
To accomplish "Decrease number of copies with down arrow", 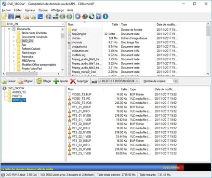I will point(176,82).
